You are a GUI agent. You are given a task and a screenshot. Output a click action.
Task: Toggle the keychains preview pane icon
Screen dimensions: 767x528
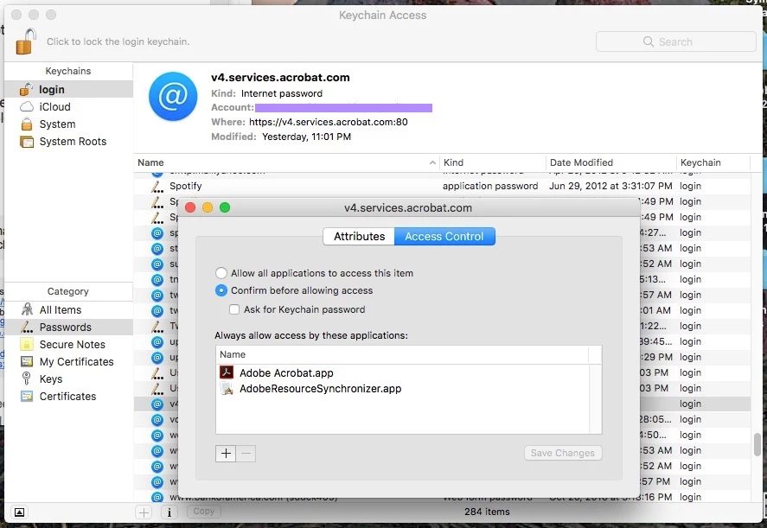coord(19,512)
